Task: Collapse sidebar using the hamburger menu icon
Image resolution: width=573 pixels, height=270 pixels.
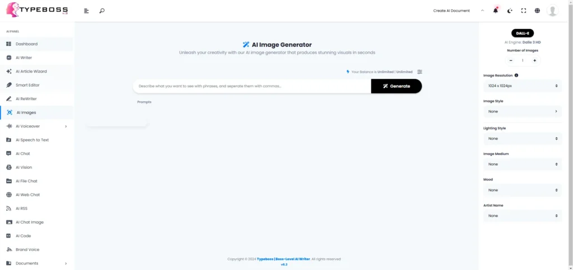Action: [86, 11]
